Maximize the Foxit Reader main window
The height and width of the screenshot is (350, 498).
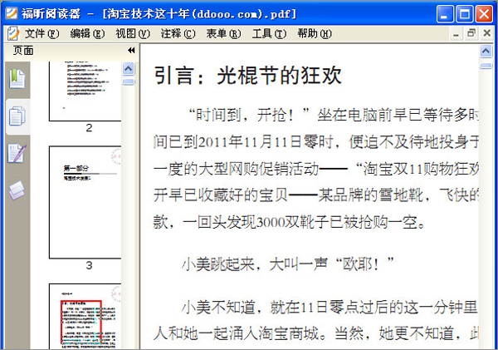pyautogui.click(x=464, y=14)
